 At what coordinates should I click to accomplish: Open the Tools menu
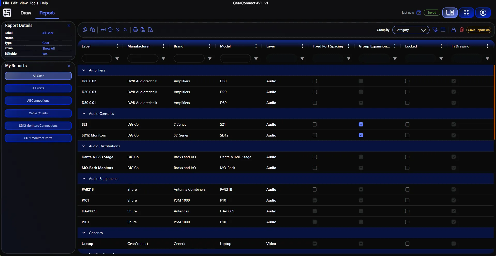(34, 3)
